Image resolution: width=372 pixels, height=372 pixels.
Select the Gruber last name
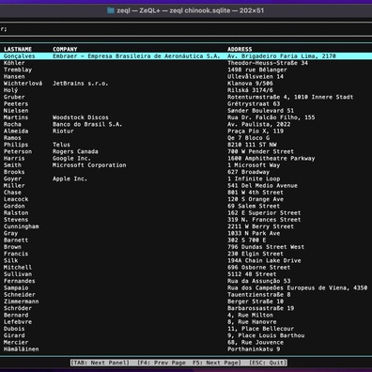pyautogui.click(x=14, y=97)
